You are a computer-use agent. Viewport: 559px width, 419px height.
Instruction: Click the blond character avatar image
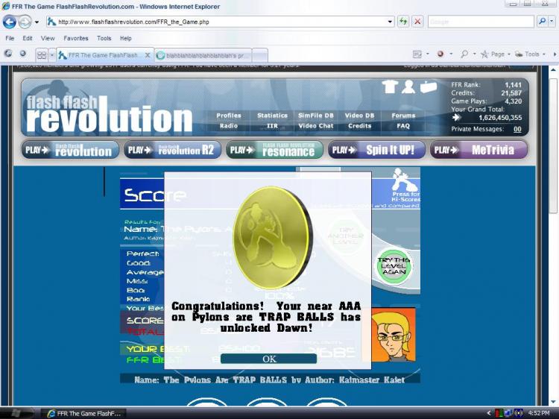pyautogui.click(x=393, y=335)
